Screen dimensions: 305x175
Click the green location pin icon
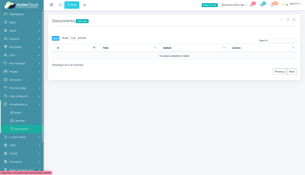coord(60,5)
